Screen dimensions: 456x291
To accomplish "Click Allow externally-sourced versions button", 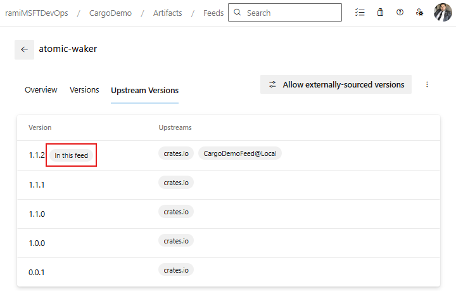I will click(336, 84).
